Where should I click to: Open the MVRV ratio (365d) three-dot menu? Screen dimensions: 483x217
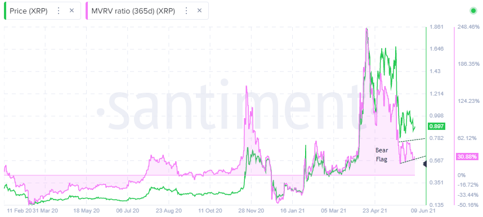[186, 11]
